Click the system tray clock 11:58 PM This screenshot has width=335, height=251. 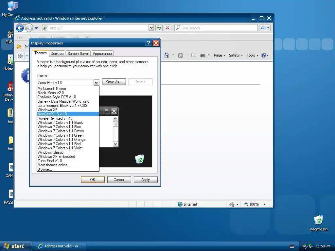(x=323, y=246)
